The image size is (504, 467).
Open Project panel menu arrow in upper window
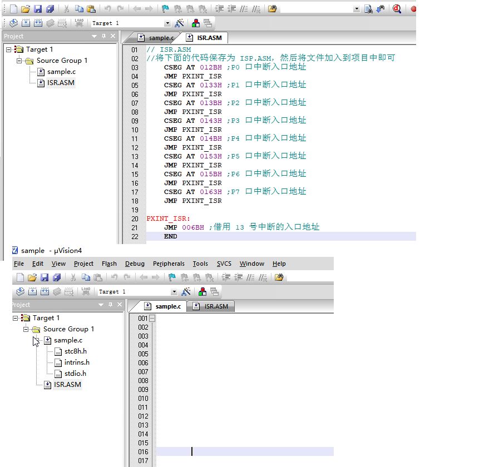pos(94,36)
